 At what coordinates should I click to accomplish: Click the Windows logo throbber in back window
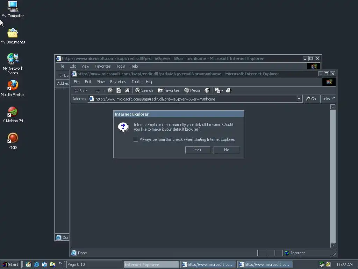point(314,66)
